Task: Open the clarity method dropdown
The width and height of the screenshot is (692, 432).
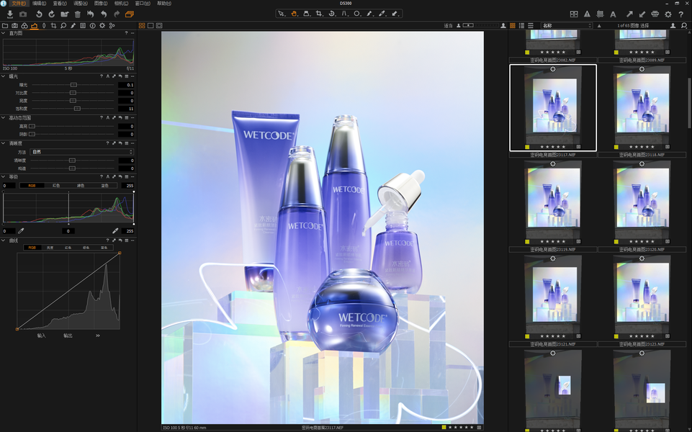Action: click(x=82, y=152)
